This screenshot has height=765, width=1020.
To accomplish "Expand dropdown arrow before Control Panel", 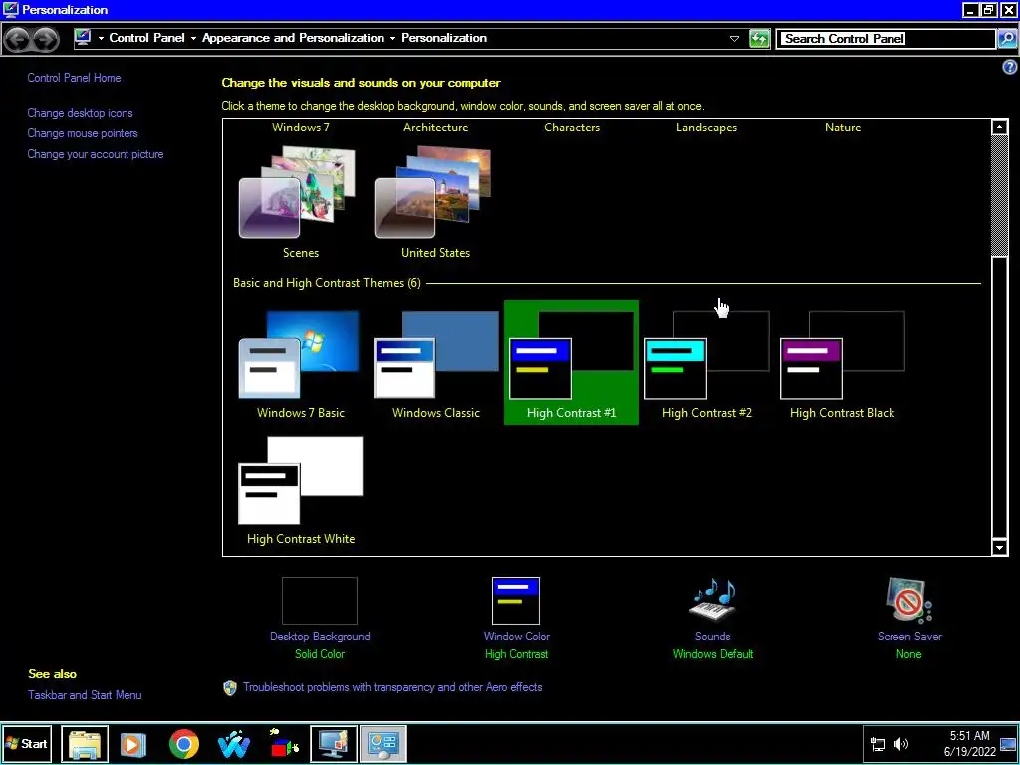I will point(101,39).
